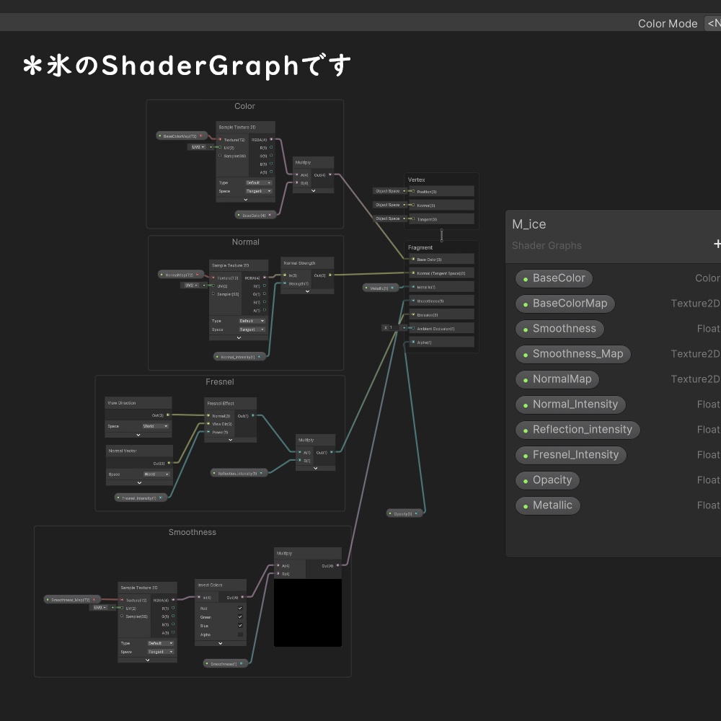
Task: Click the Power(1) input port on Fresnel Effect
Action: coord(208,432)
